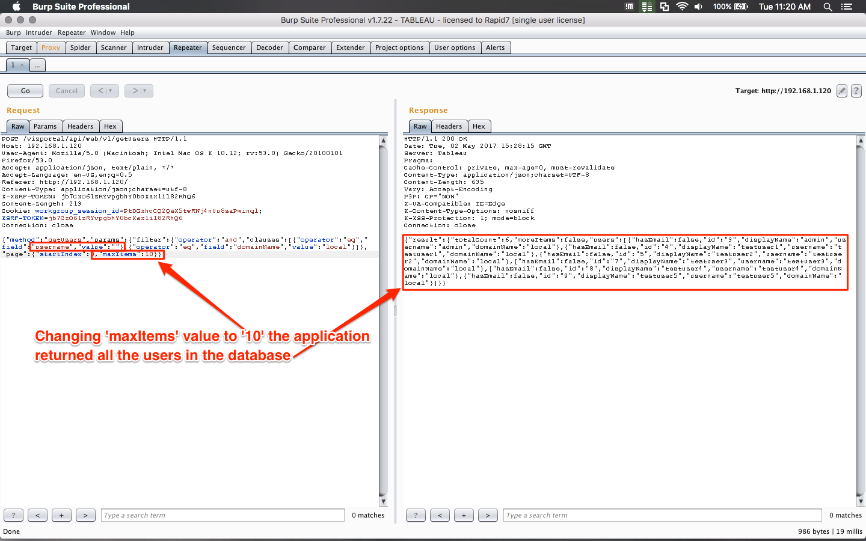Click the Cancel button
Image resolution: width=866 pixels, height=541 pixels.
pos(67,91)
